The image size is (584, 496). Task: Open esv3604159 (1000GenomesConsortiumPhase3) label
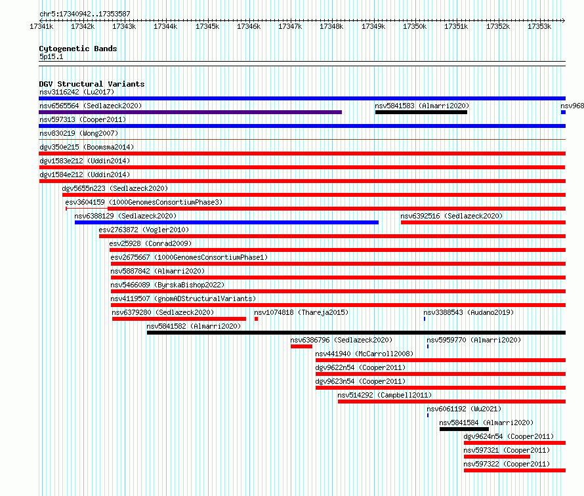pos(144,202)
